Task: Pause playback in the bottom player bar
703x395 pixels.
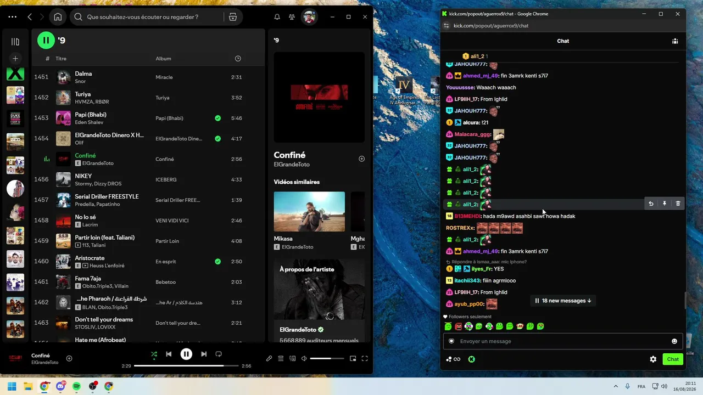Action: coord(186,354)
